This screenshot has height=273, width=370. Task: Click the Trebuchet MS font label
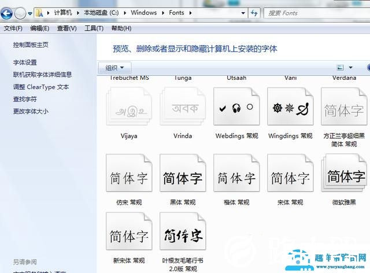click(129, 78)
